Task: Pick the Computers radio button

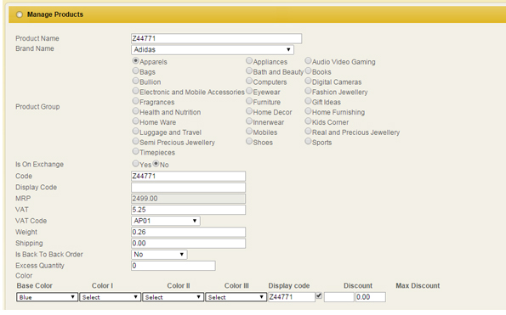Action: click(x=249, y=81)
